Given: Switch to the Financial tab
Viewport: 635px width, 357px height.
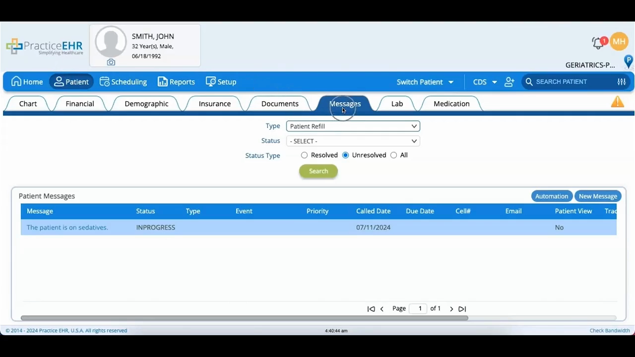Looking at the screenshot, I should 80,104.
